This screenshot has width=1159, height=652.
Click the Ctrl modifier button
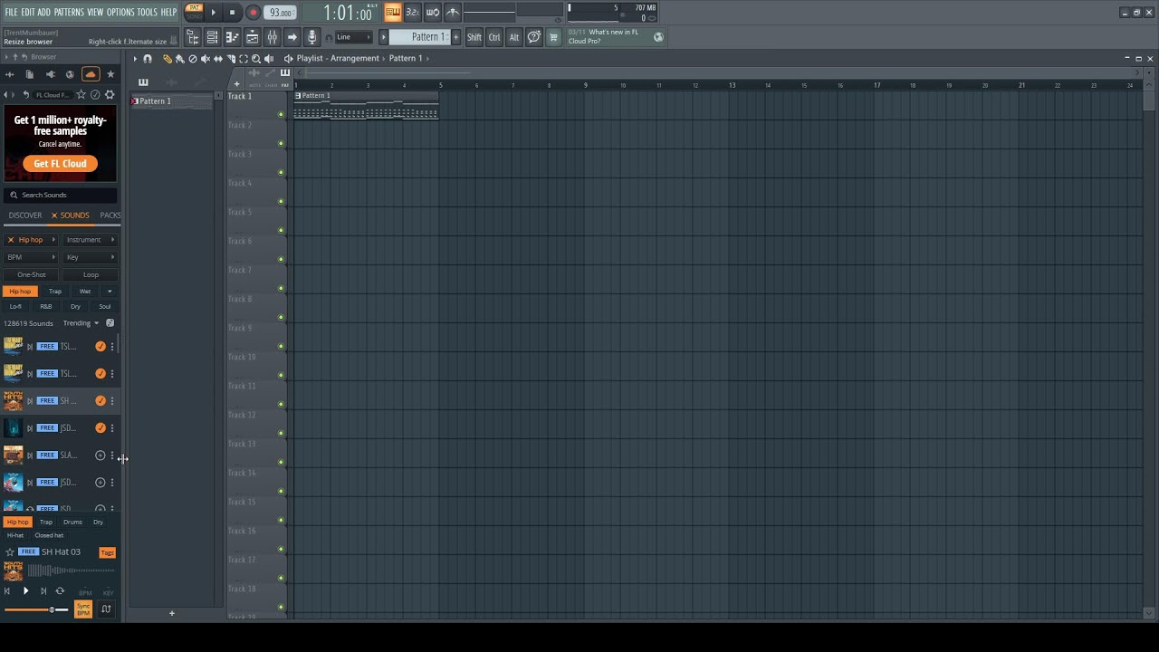pyautogui.click(x=494, y=37)
